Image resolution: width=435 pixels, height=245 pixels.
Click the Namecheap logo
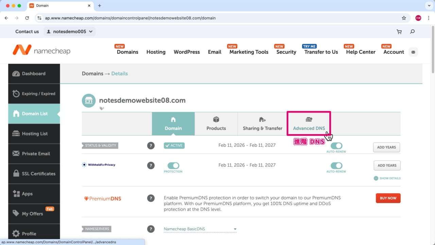pyautogui.click(x=41, y=51)
